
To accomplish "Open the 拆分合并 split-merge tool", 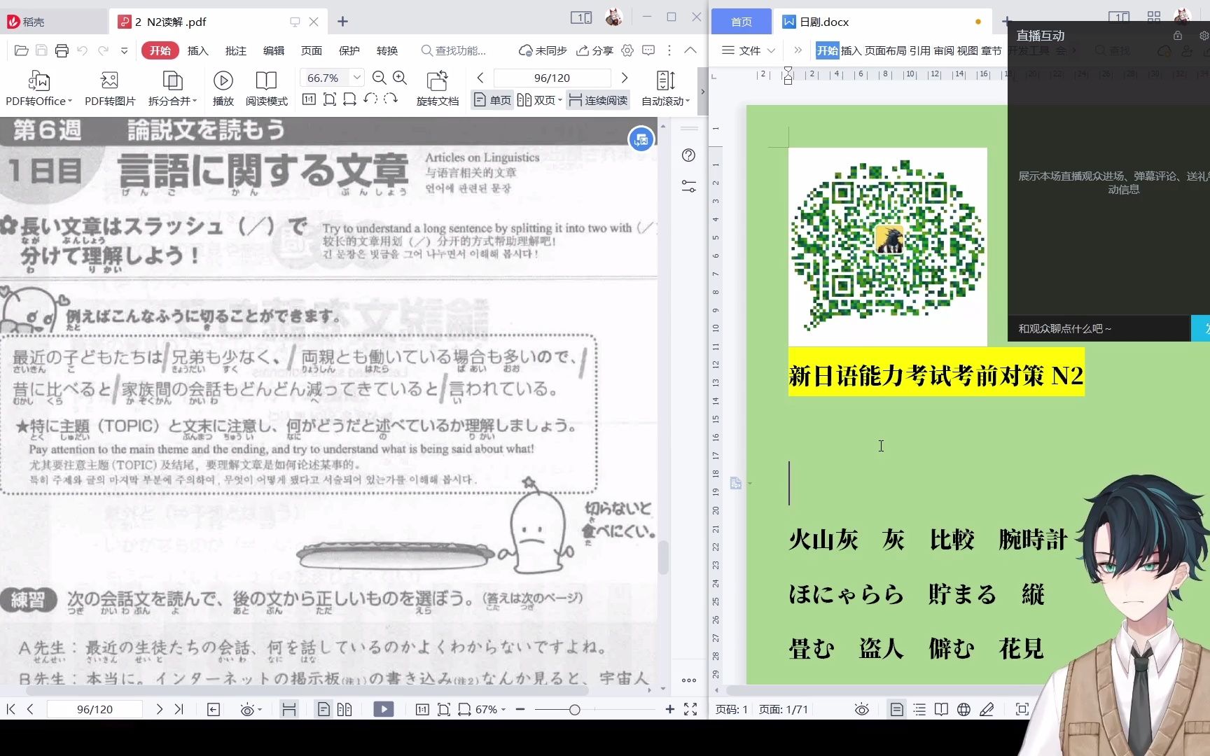I will click(x=172, y=88).
